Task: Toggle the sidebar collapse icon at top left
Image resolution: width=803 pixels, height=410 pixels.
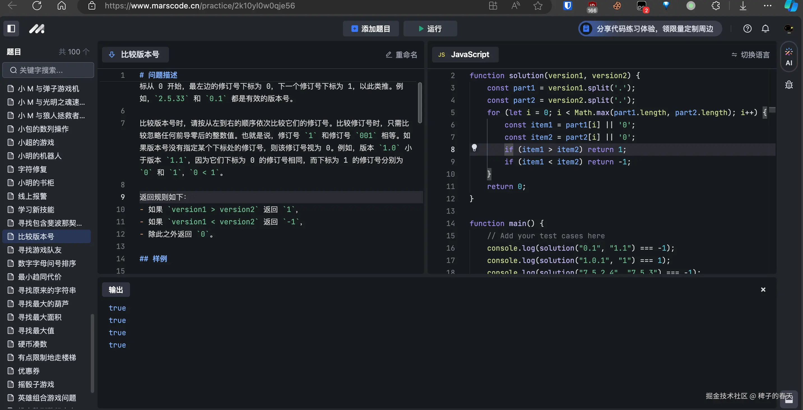Action: coord(11,28)
